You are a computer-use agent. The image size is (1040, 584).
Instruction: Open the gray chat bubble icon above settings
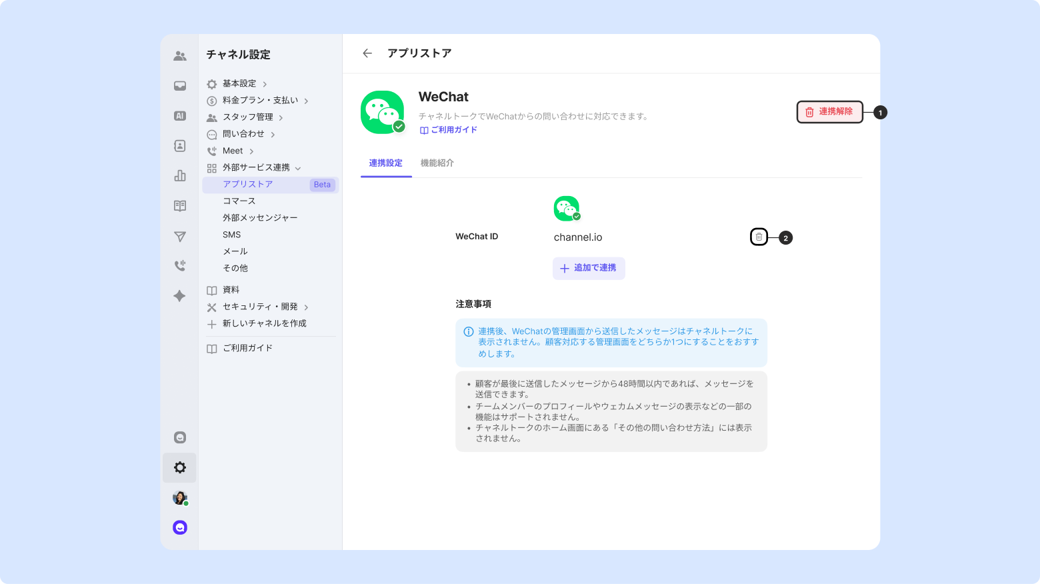(x=179, y=437)
